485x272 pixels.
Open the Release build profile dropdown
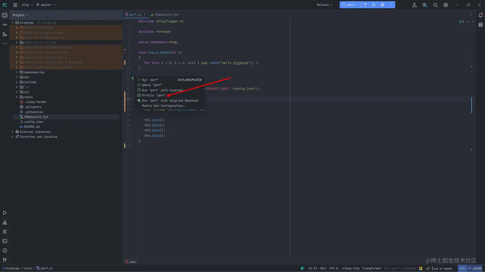pyautogui.click(x=325, y=5)
